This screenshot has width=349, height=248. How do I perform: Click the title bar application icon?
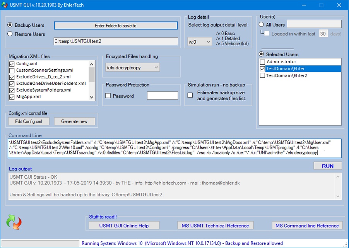tap(5, 5)
